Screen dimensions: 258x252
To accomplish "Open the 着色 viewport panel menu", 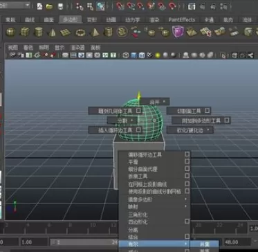I will [x=28, y=48].
